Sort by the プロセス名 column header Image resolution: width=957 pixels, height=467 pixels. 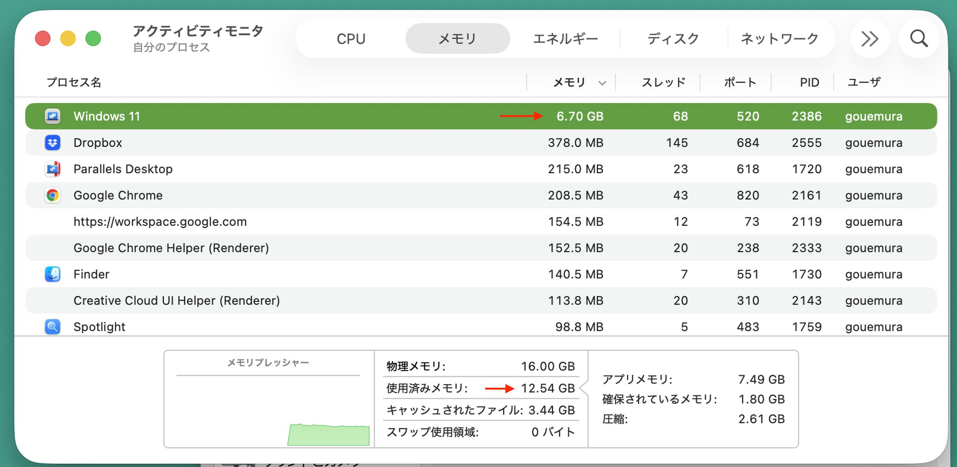[x=74, y=82]
